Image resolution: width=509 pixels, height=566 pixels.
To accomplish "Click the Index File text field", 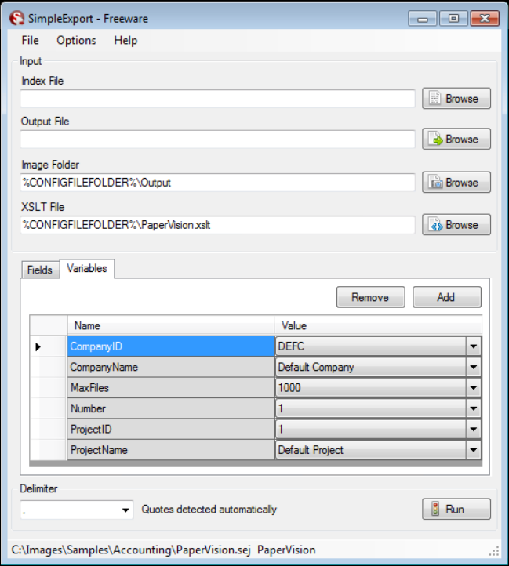I will (217, 99).
